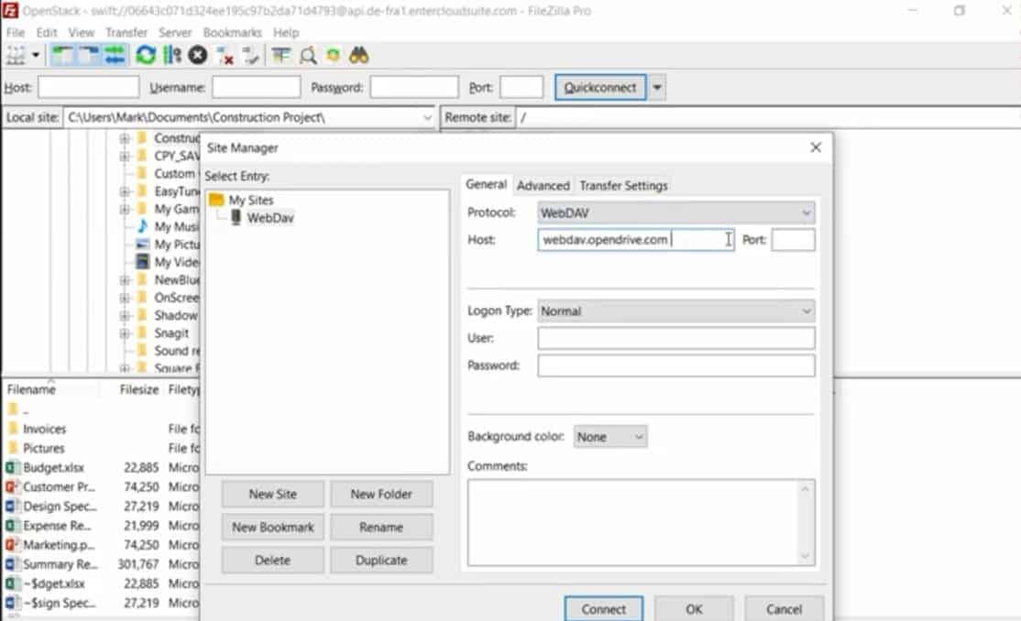Screen dimensions: 1021x621
Task: Click the OK button in Site Manager
Action: pyautogui.click(x=694, y=608)
